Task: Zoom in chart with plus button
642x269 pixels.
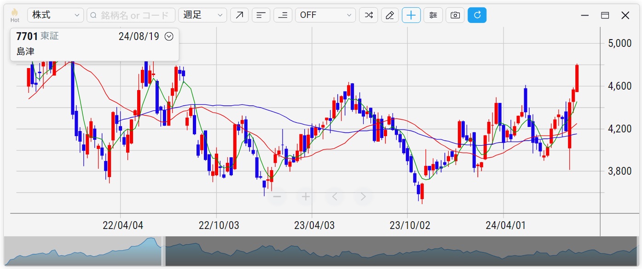Action: (x=306, y=197)
